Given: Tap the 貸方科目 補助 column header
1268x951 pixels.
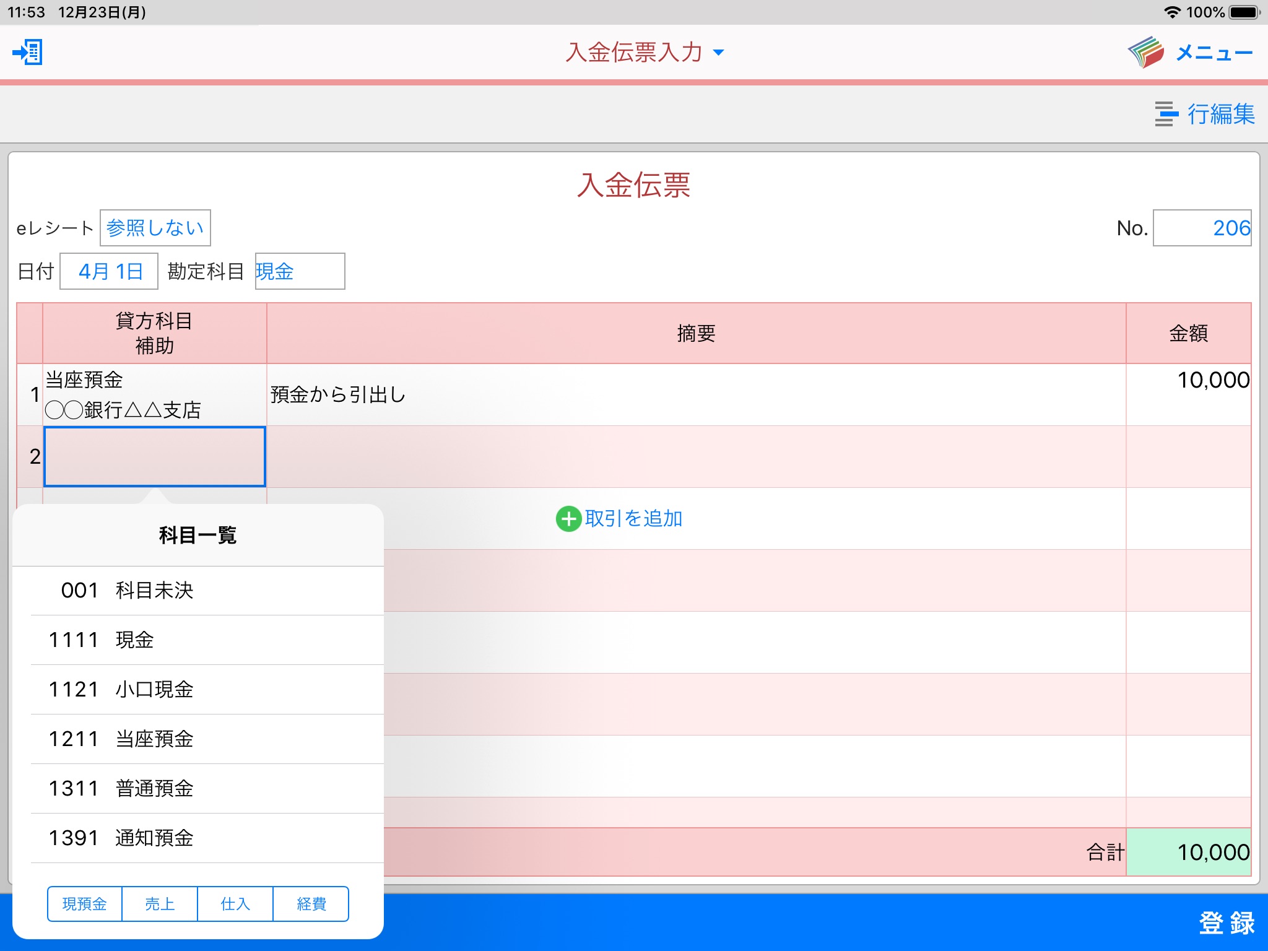Looking at the screenshot, I should click(155, 333).
